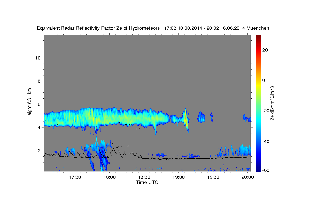Click the dark blue bottom of the colorbar
Image resolution: width=310 pixels, height=206 pixels.
(258, 169)
